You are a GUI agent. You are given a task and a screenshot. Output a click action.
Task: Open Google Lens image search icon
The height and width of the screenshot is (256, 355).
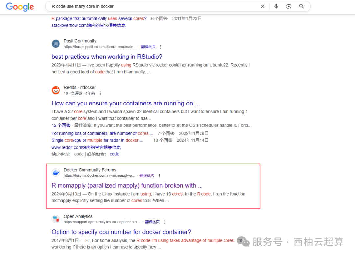(289, 6)
